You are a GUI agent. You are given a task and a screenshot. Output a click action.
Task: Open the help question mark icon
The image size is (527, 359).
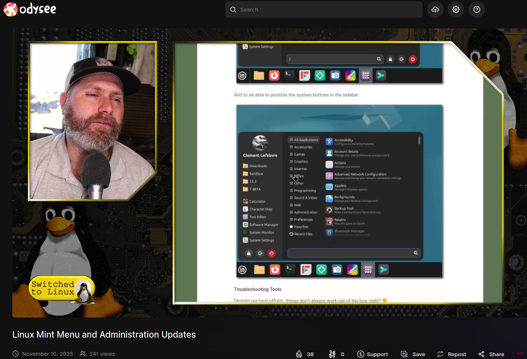tap(477, 9)
